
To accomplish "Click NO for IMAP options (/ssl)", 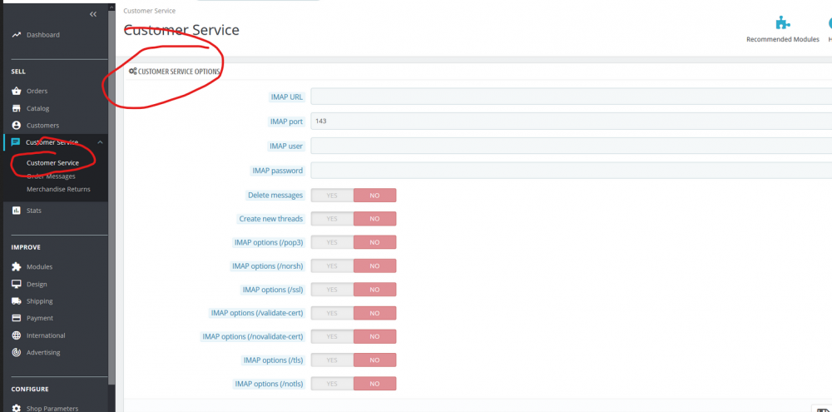I will 374,290.
